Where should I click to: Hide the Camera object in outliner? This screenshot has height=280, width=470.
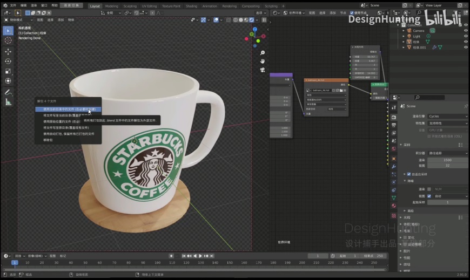pos(466,31)
